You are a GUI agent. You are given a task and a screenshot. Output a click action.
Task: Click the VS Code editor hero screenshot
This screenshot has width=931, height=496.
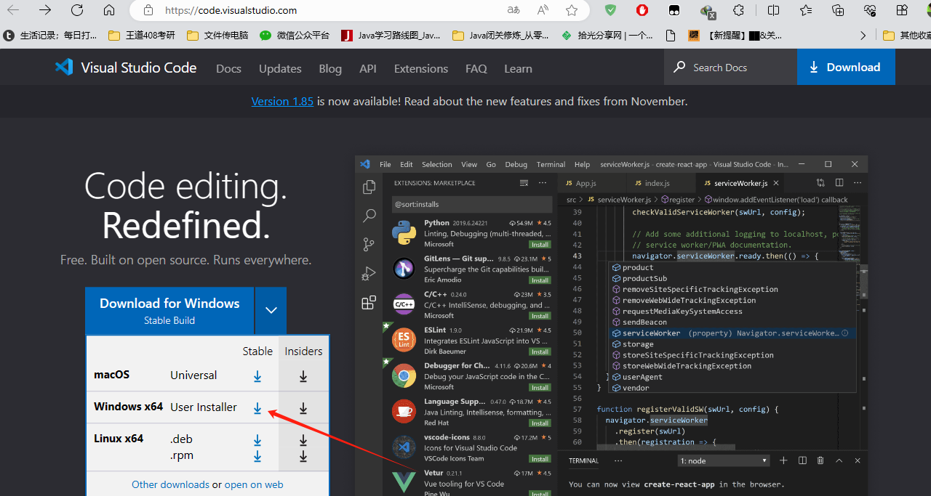point(612,325)
